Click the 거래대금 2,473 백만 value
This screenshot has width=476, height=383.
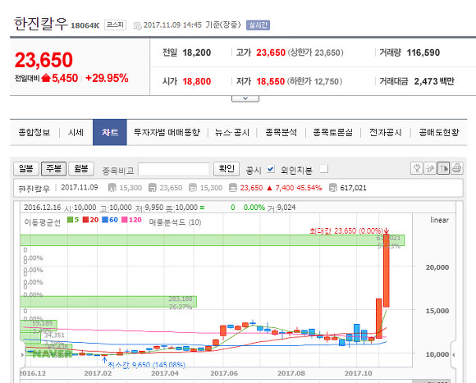[434, 81]
